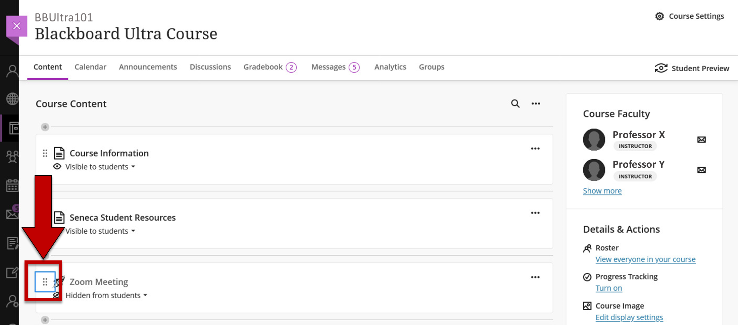The height and width of the screenshot is (325, 738).
Task: Switch to the Content tab
Action: [48, 67]
